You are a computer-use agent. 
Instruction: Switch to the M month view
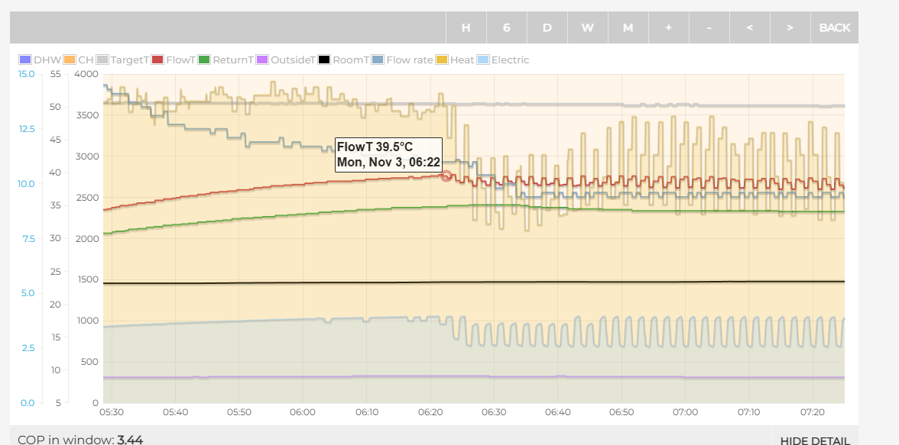click(628, 27)
